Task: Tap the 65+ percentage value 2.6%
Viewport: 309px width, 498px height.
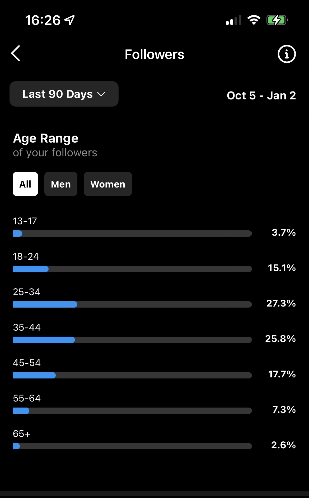Action: click(283, 445)
